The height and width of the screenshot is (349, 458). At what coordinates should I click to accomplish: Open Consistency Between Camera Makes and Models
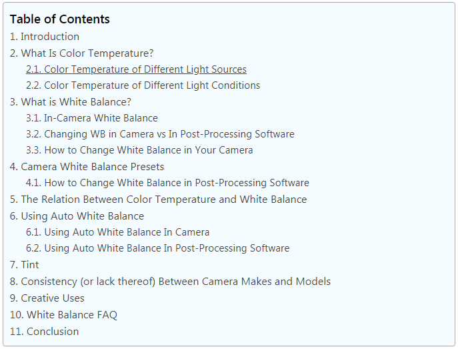(x=170, y=282)
